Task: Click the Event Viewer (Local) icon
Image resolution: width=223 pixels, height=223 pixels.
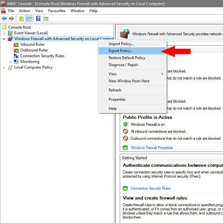Action: click(10, 33)
